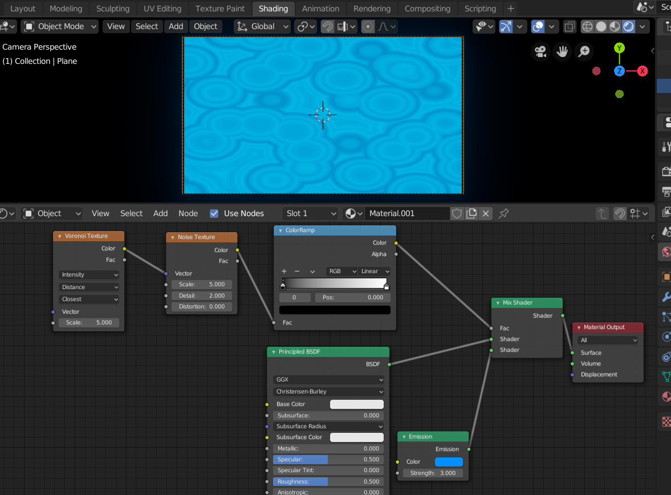This screenshot has width=671, height=495.
Task: Switch to Layout workspace tab
Action: pyautogui.click(x=23, y=9)
